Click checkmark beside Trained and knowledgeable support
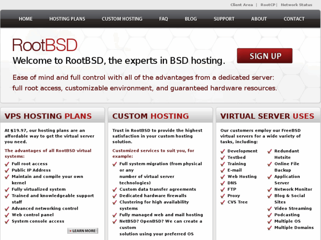Viewport: 321px width, 240px height. coord(7,196)
